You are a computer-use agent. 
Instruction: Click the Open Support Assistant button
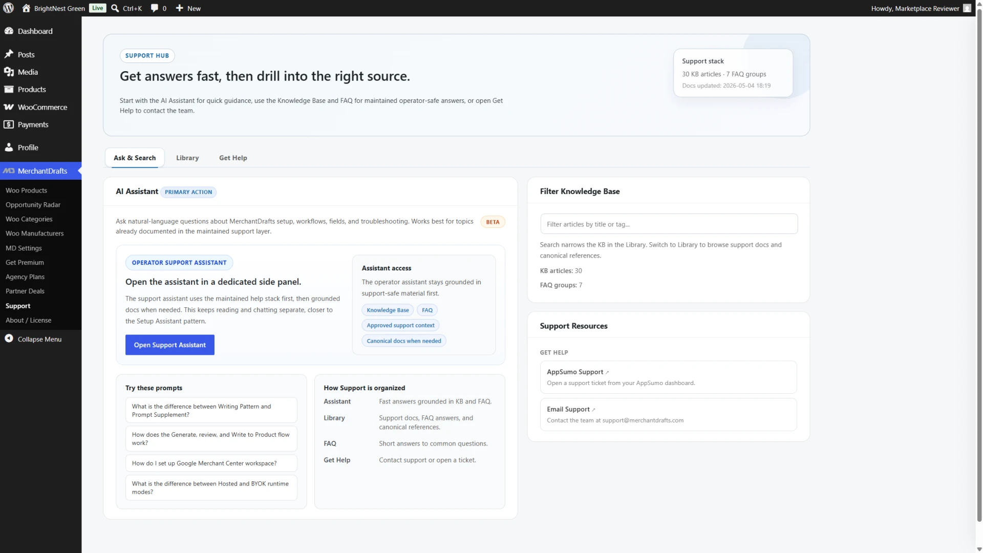pyautogui.click(x=169, y=345)
